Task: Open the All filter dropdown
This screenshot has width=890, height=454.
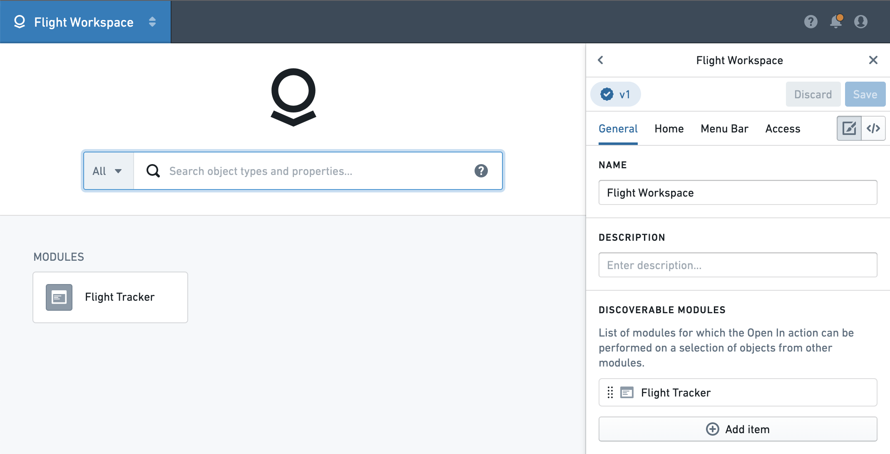Action: [x=108, y=171]
